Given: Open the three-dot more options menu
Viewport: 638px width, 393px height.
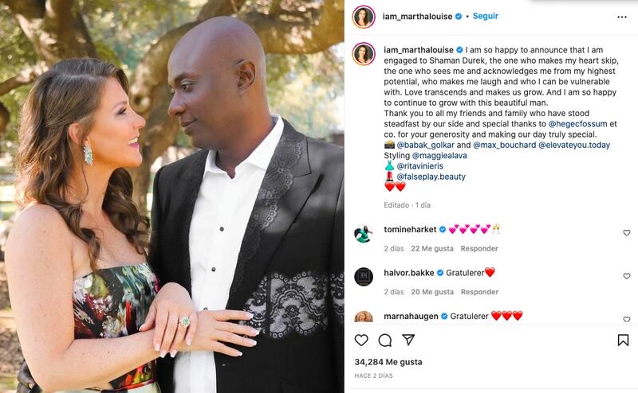Looking at the screenshot, I should click(x=622, y=17).
